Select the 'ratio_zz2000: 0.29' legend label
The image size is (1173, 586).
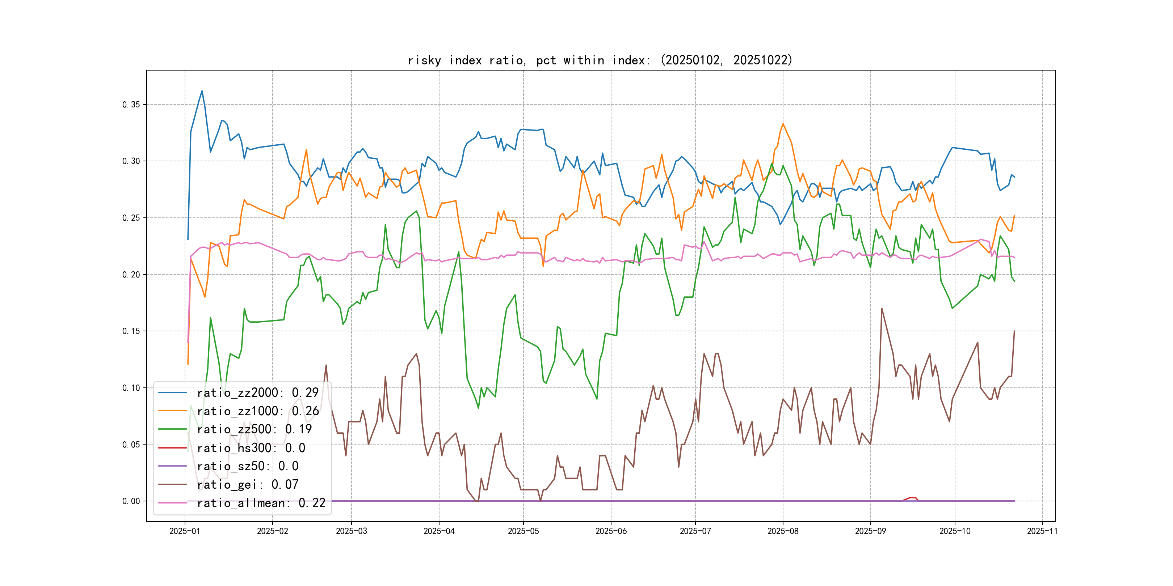coord(257,392)
